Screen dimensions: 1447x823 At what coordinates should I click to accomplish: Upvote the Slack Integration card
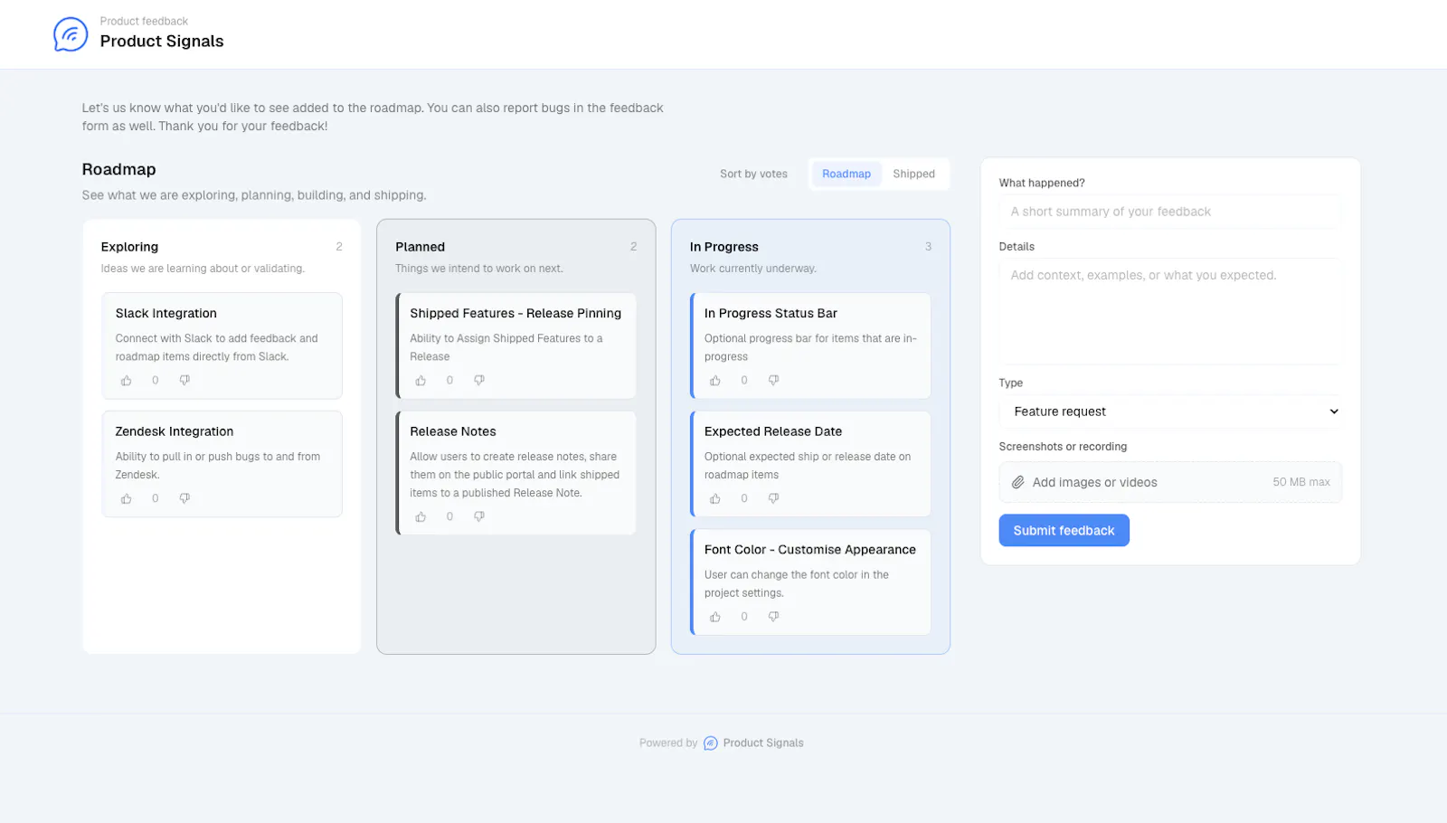[x=127, y=381]
